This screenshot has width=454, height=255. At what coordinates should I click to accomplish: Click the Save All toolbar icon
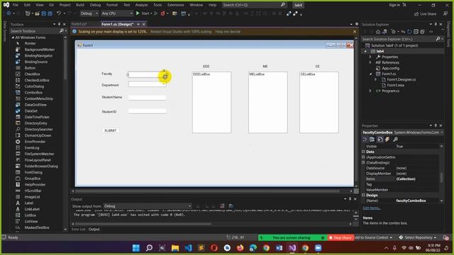50,13
